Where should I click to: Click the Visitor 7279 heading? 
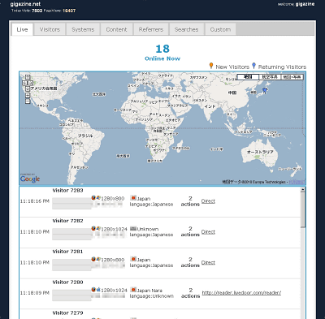pos(67,313)
